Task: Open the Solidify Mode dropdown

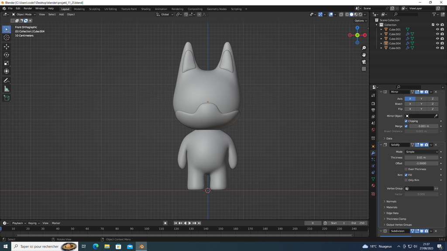Action: [421, 152]
